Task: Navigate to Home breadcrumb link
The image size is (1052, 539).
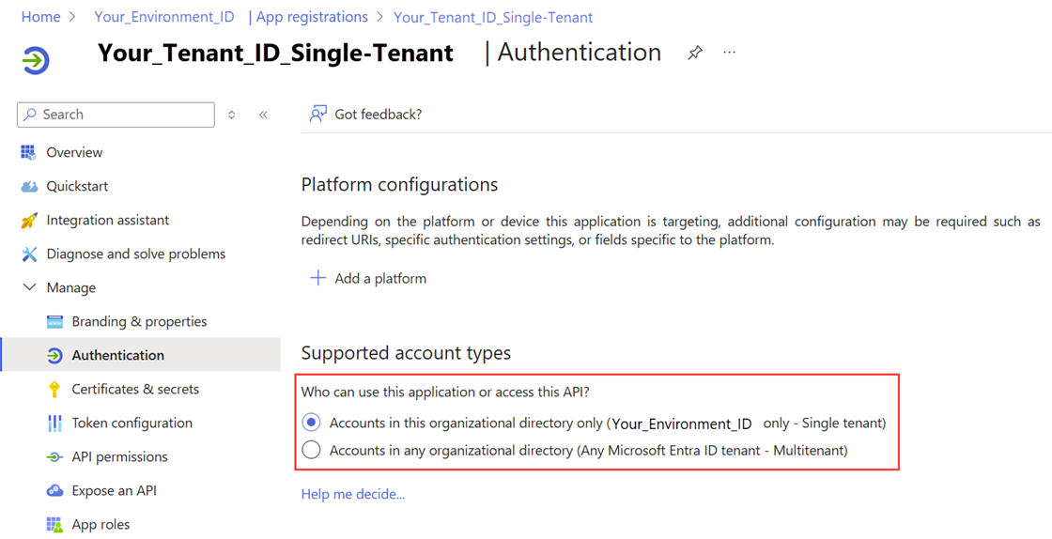Action: [40, 17]
